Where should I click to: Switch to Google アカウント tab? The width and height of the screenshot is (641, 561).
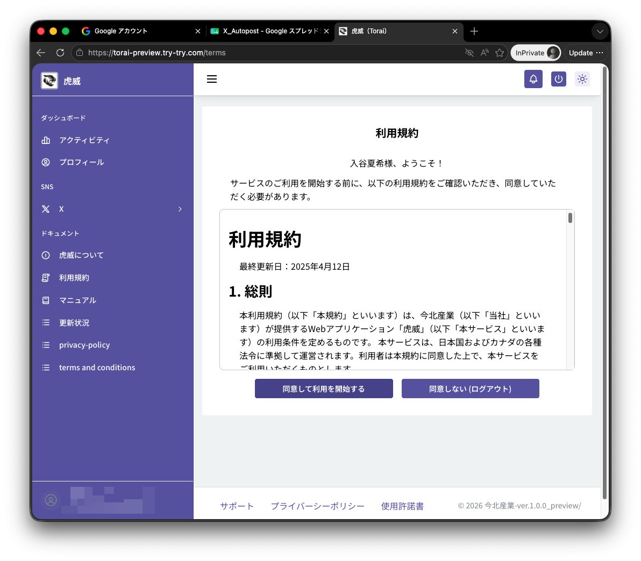[141, 31]
